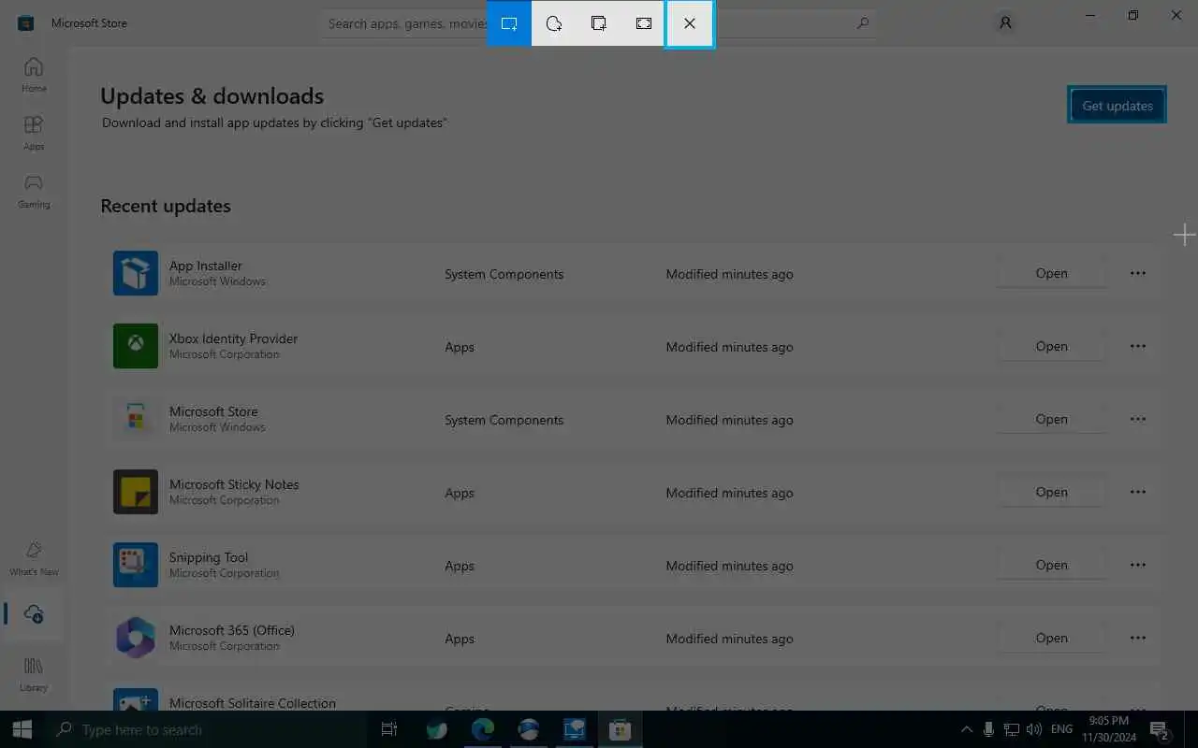Select fullscreen snip mode
Viewport: 1198px width, 748px height.
644,23
